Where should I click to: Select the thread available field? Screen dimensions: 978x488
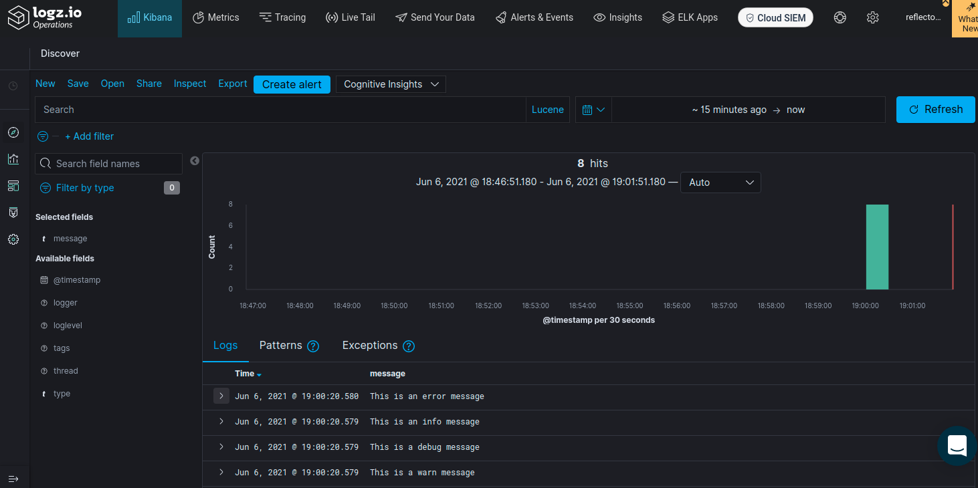pyautogui.click(x=66, y=371)
